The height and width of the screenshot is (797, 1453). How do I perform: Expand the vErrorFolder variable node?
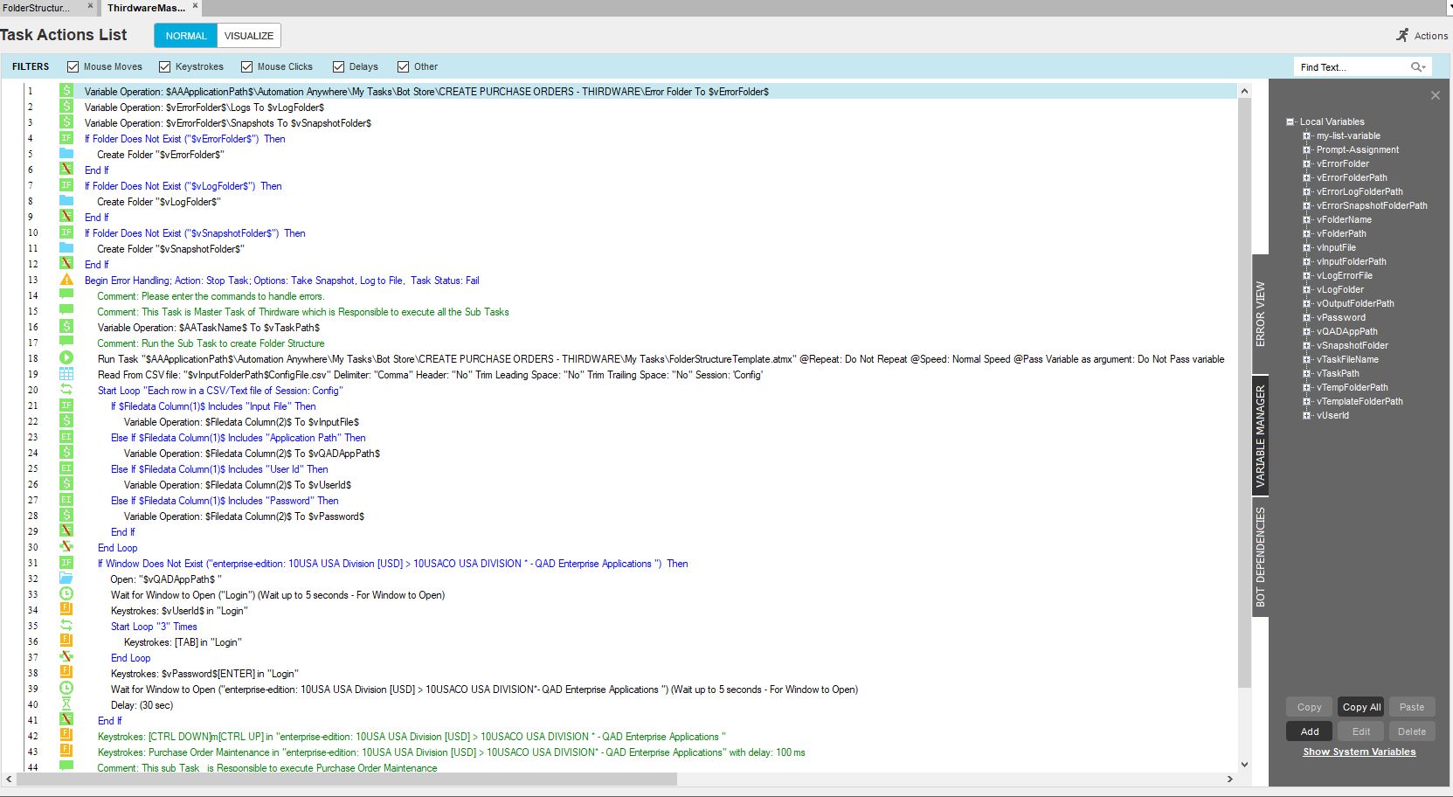point(1306,163)
